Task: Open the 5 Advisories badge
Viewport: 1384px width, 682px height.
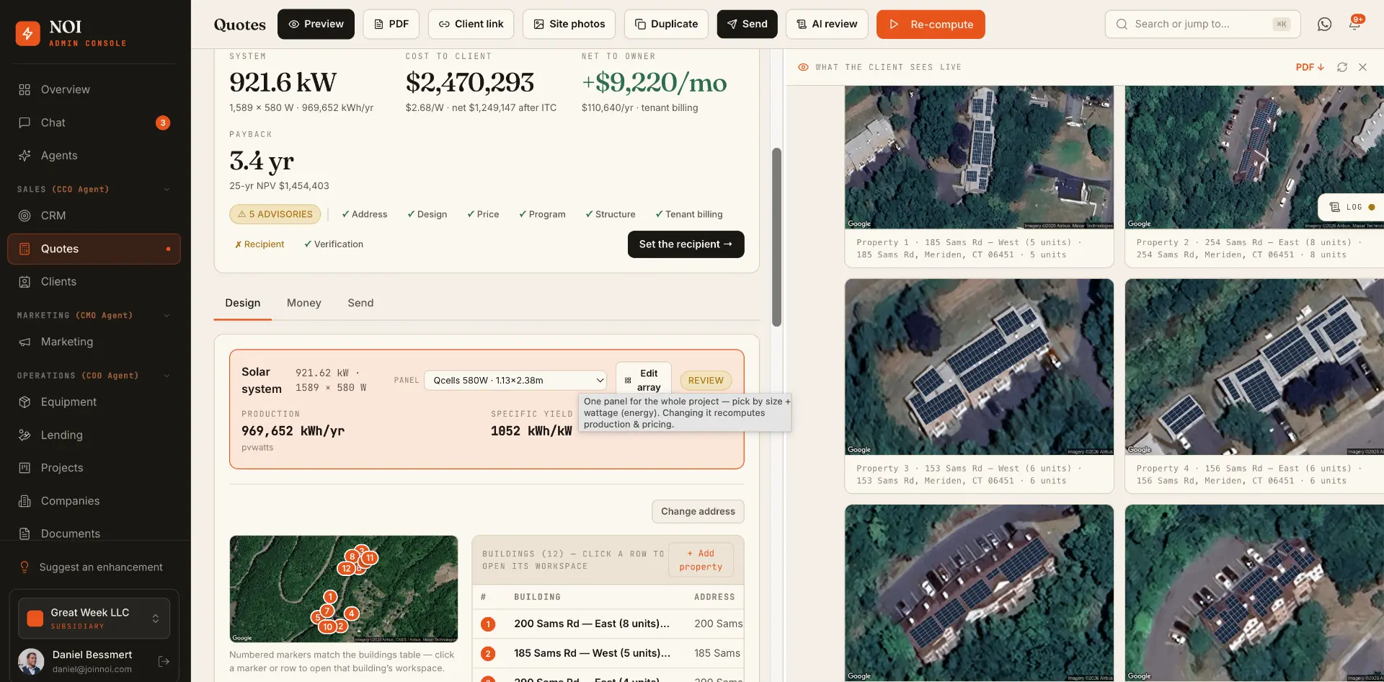Action: [x=275, y=214]
